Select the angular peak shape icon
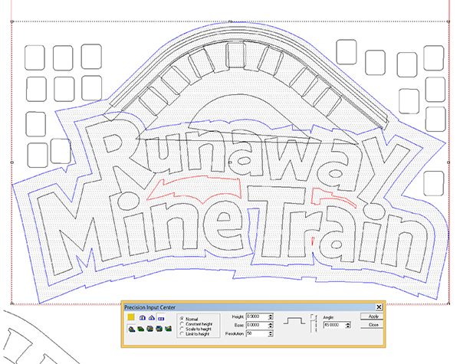The width and height of the screenshot is (460, 364). coord(151,318)
